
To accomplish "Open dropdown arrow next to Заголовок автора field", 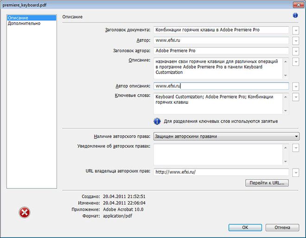I will [296, 51].
